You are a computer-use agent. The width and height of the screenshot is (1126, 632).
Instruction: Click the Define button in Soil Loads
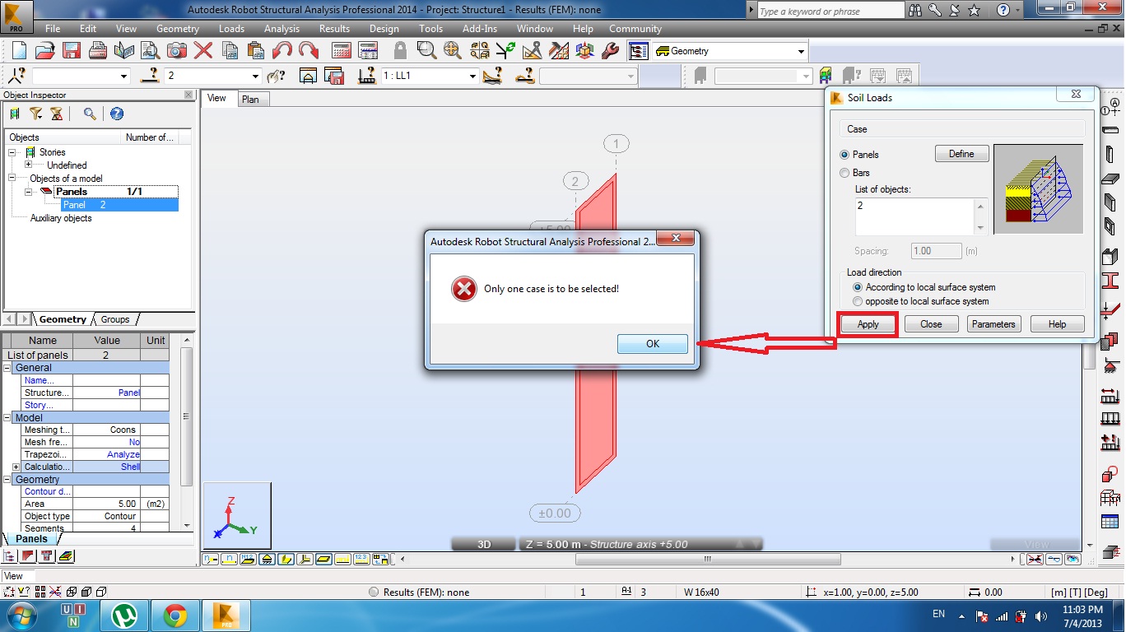961,154
